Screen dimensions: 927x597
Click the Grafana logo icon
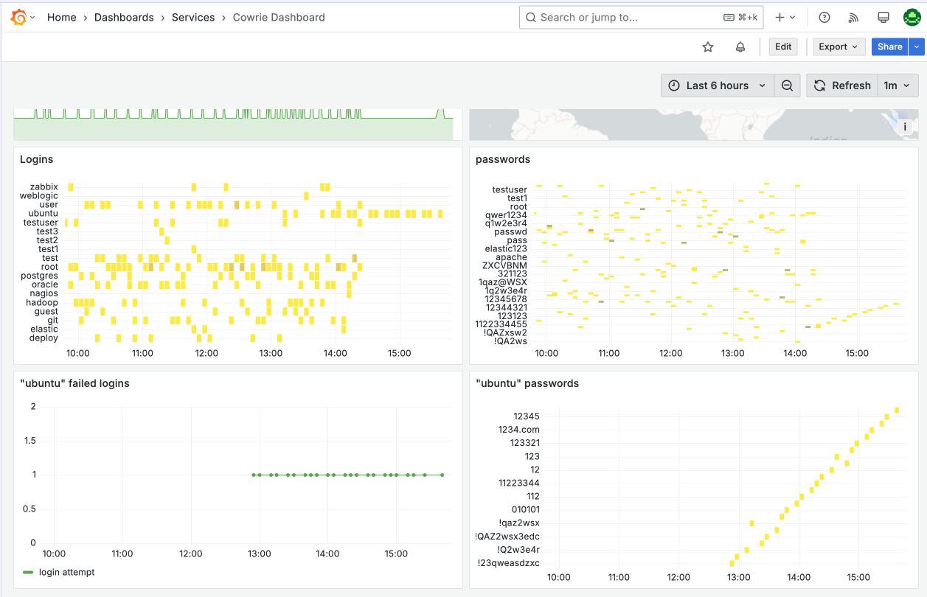click(x=19, y=18)
